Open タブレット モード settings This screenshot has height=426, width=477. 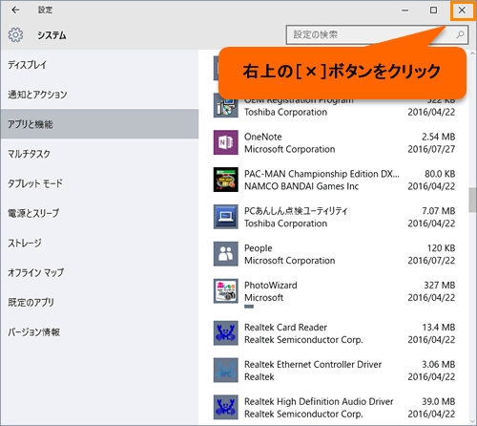(99, 183)
